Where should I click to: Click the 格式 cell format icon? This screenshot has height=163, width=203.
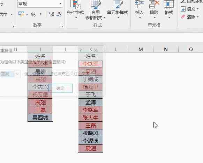point(169,5)
